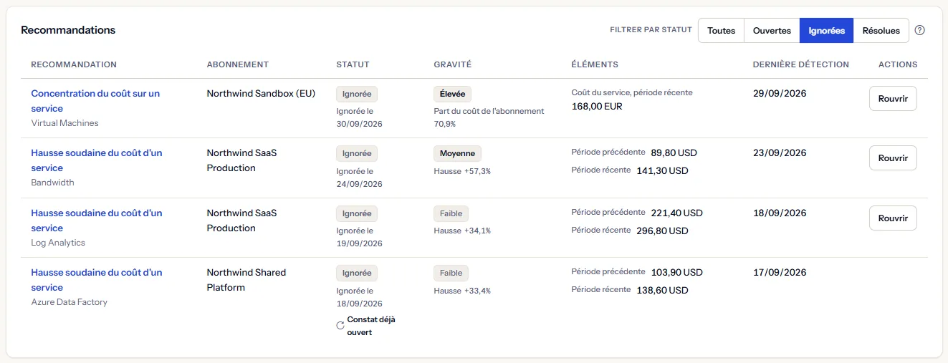The width and height of the screenshot is (948, 363).
Task: Switch to the Ouvertes filter
Action: [x=772, y=31]
